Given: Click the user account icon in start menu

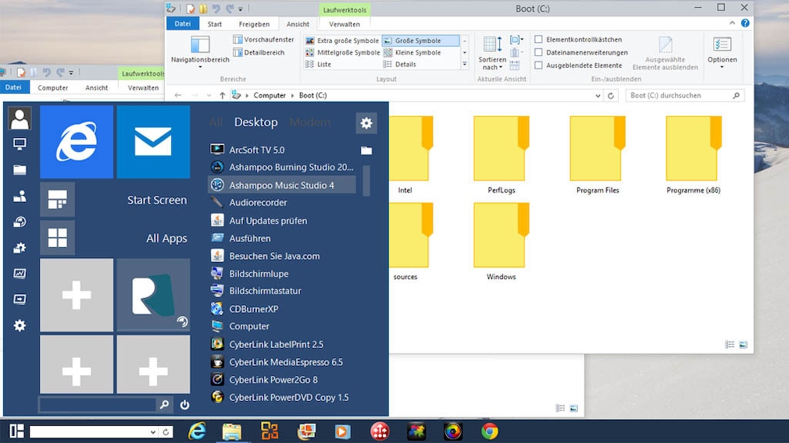Looking at the screenshot, I should coord(20,119).
